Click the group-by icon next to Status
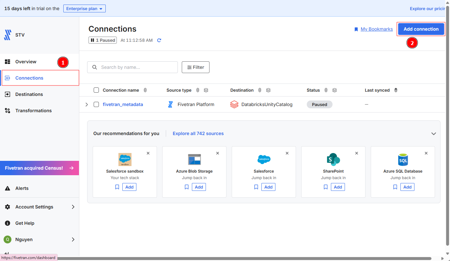 coord(334,90)
